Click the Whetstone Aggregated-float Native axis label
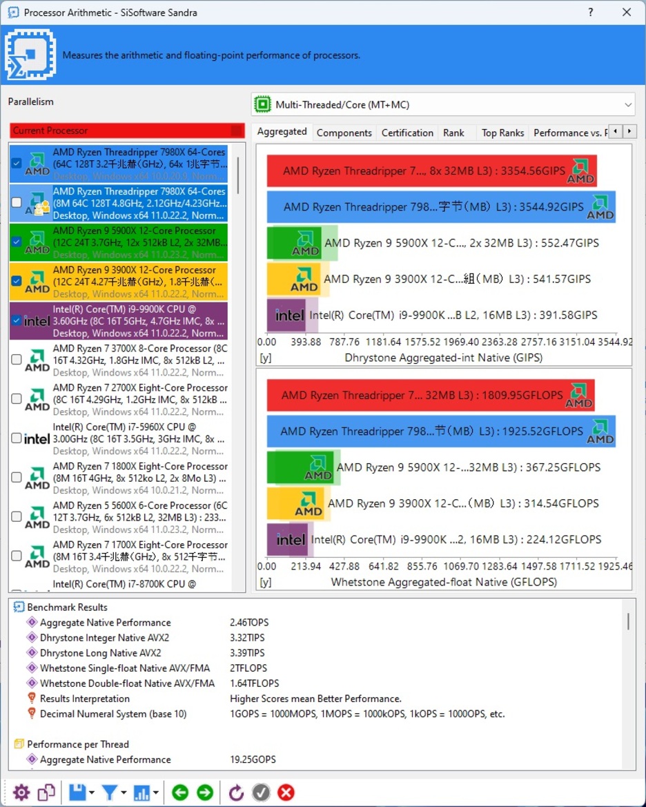The width and height of the screenshot is (646, 807). [x=444, y=582]
